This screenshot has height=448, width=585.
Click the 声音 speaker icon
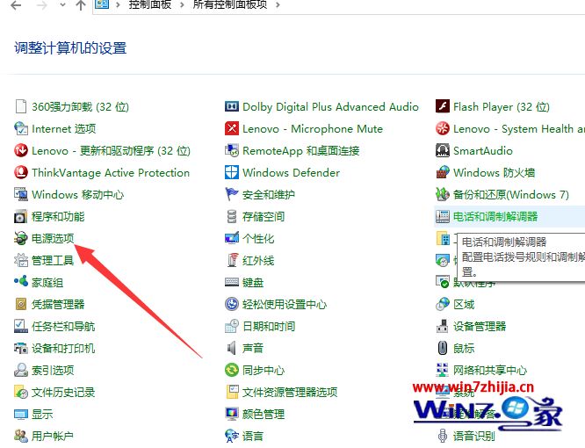[232, 348]
